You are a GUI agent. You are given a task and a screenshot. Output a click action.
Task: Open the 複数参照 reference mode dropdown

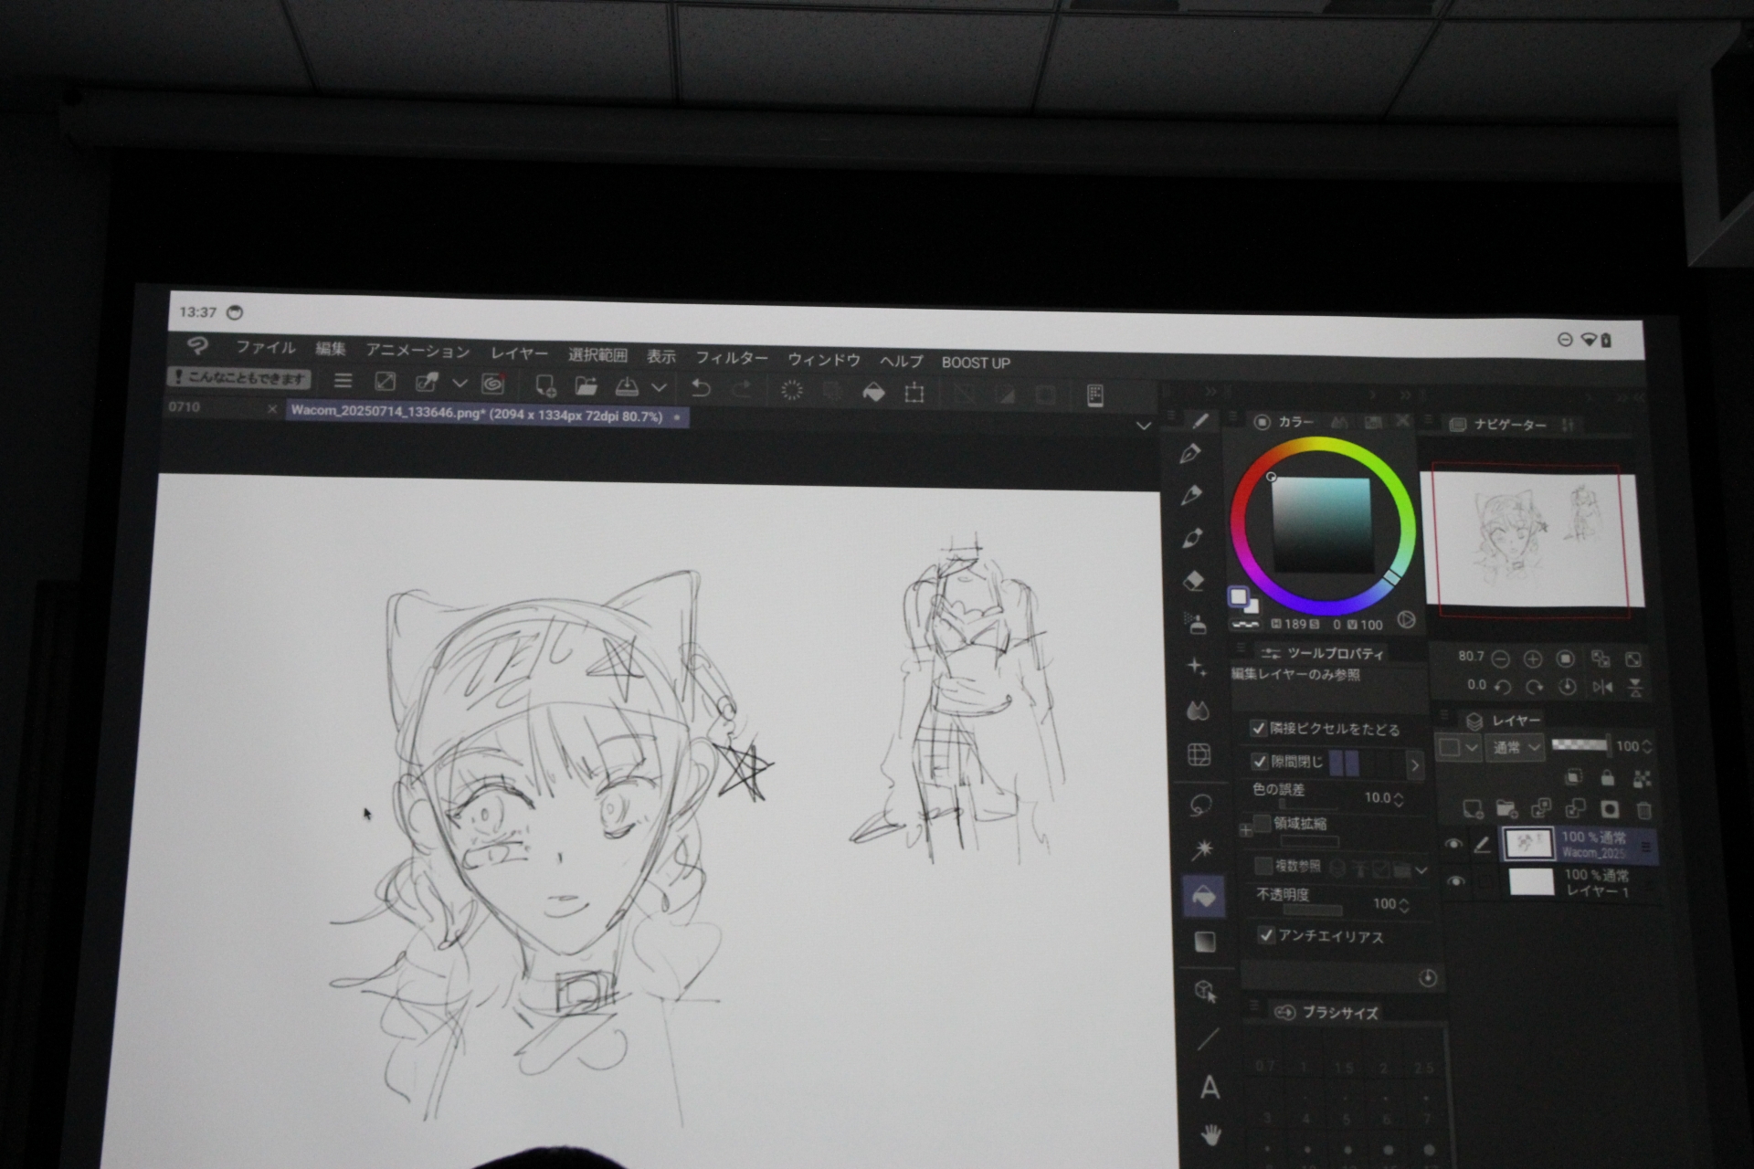(1421, 869)
